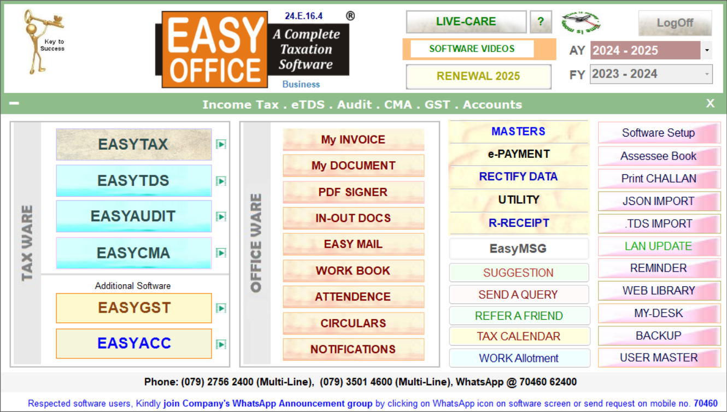Click the green arrow beside EASYGST

[221, 308]
